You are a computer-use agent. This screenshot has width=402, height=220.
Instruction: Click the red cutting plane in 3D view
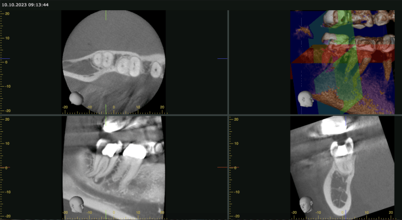pos(342,54)
